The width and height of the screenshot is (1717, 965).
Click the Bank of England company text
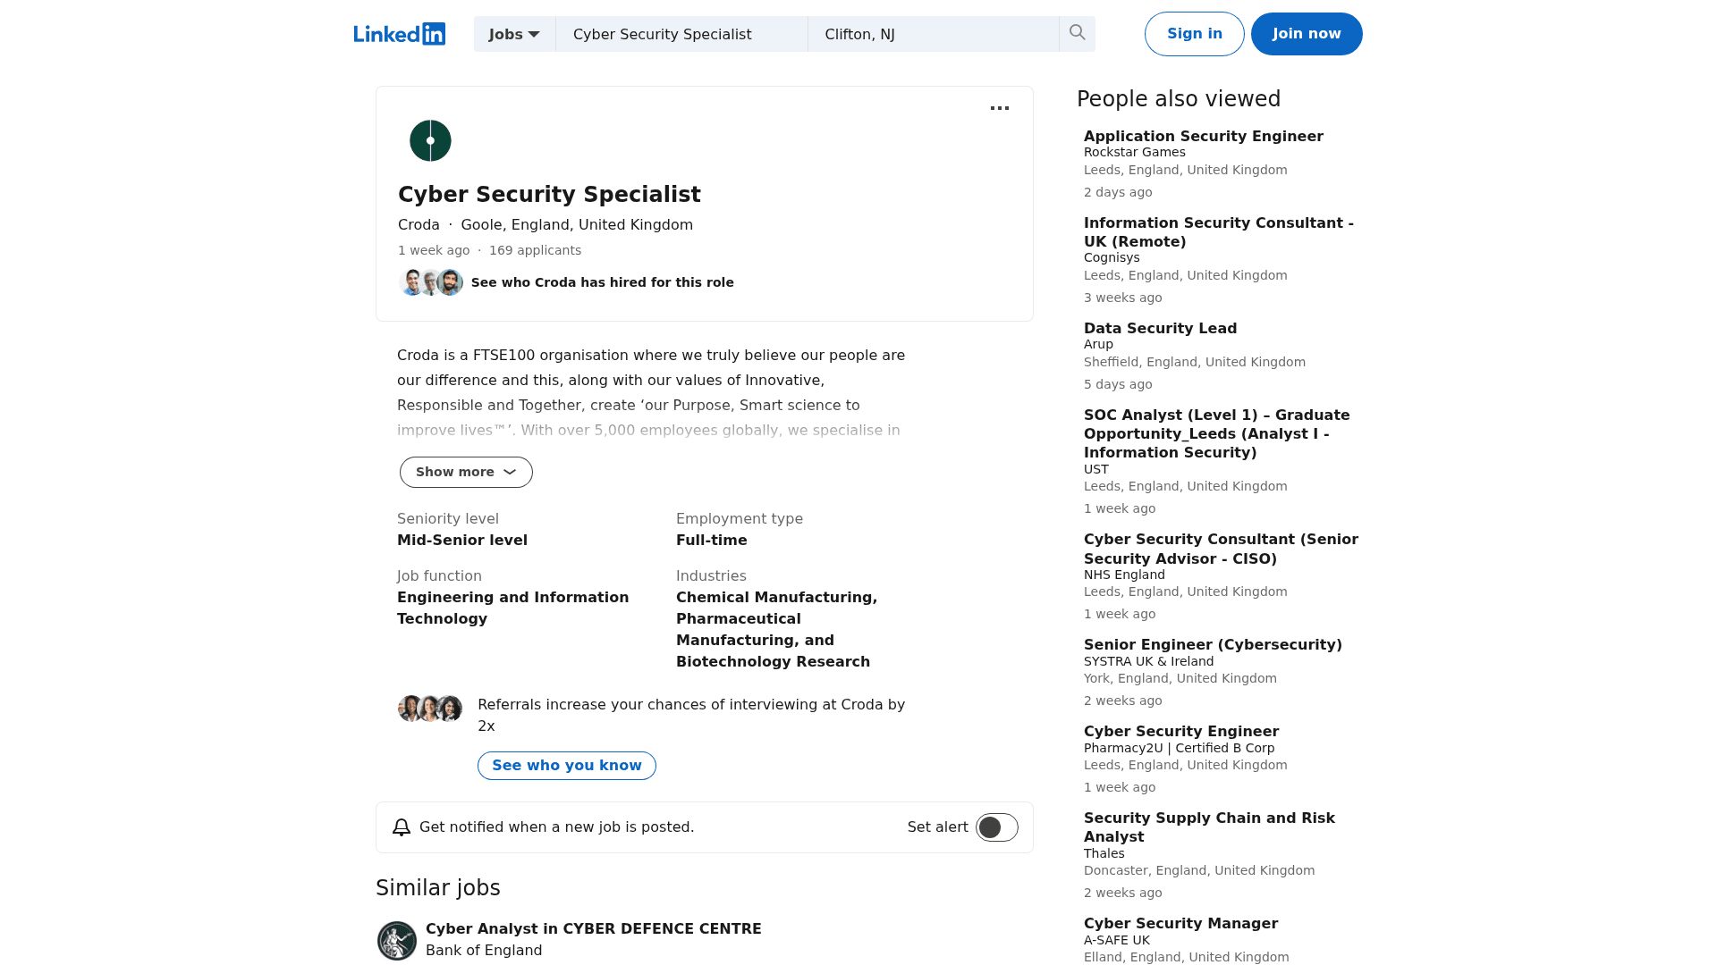coord(484,951)
